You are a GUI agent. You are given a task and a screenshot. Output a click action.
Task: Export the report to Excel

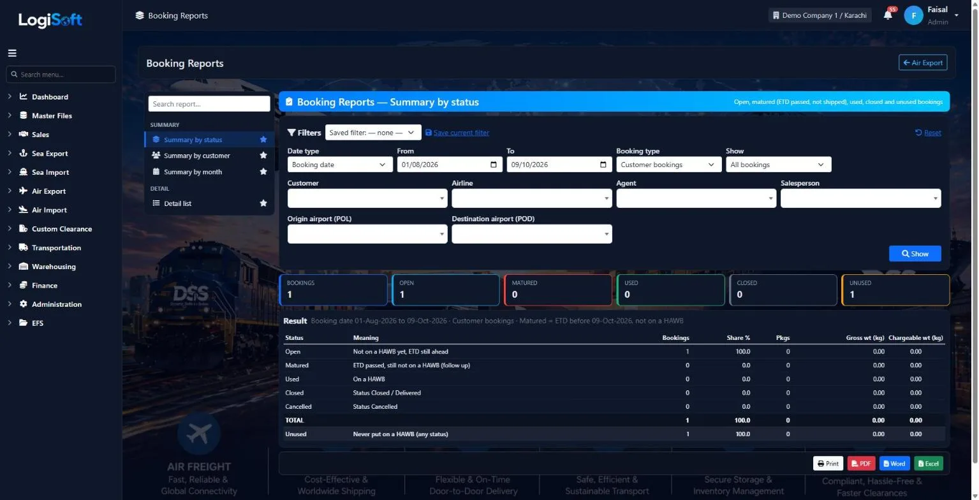click(x=929, y=464)
